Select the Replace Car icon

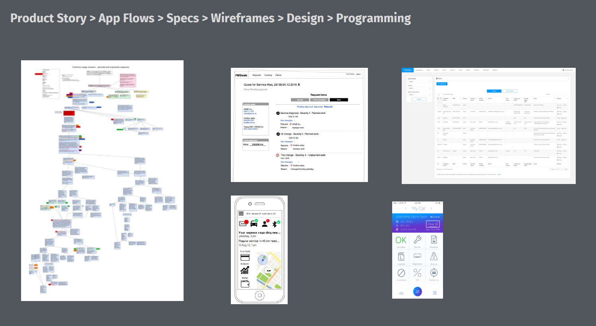[433, 273]
